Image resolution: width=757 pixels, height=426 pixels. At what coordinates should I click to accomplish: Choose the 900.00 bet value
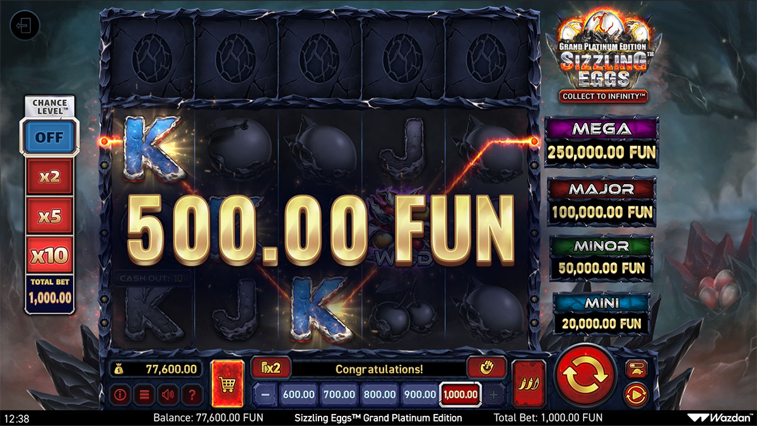[420, 395]
